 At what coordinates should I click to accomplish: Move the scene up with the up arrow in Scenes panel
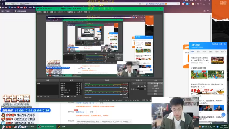click(45, 97)
